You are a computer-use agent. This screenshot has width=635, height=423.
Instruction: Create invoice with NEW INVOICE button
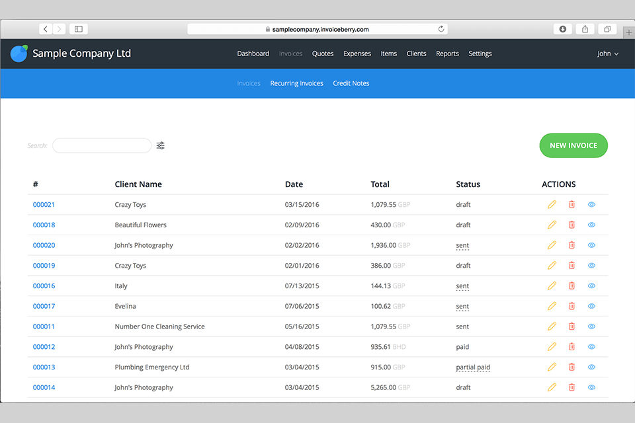(573, 145)
